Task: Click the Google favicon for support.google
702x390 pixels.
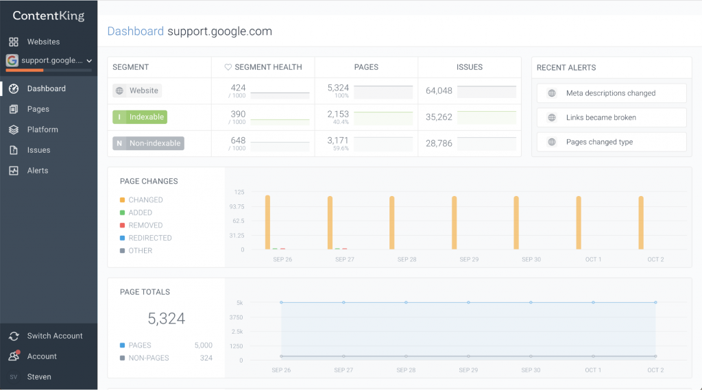Action: 12,60
